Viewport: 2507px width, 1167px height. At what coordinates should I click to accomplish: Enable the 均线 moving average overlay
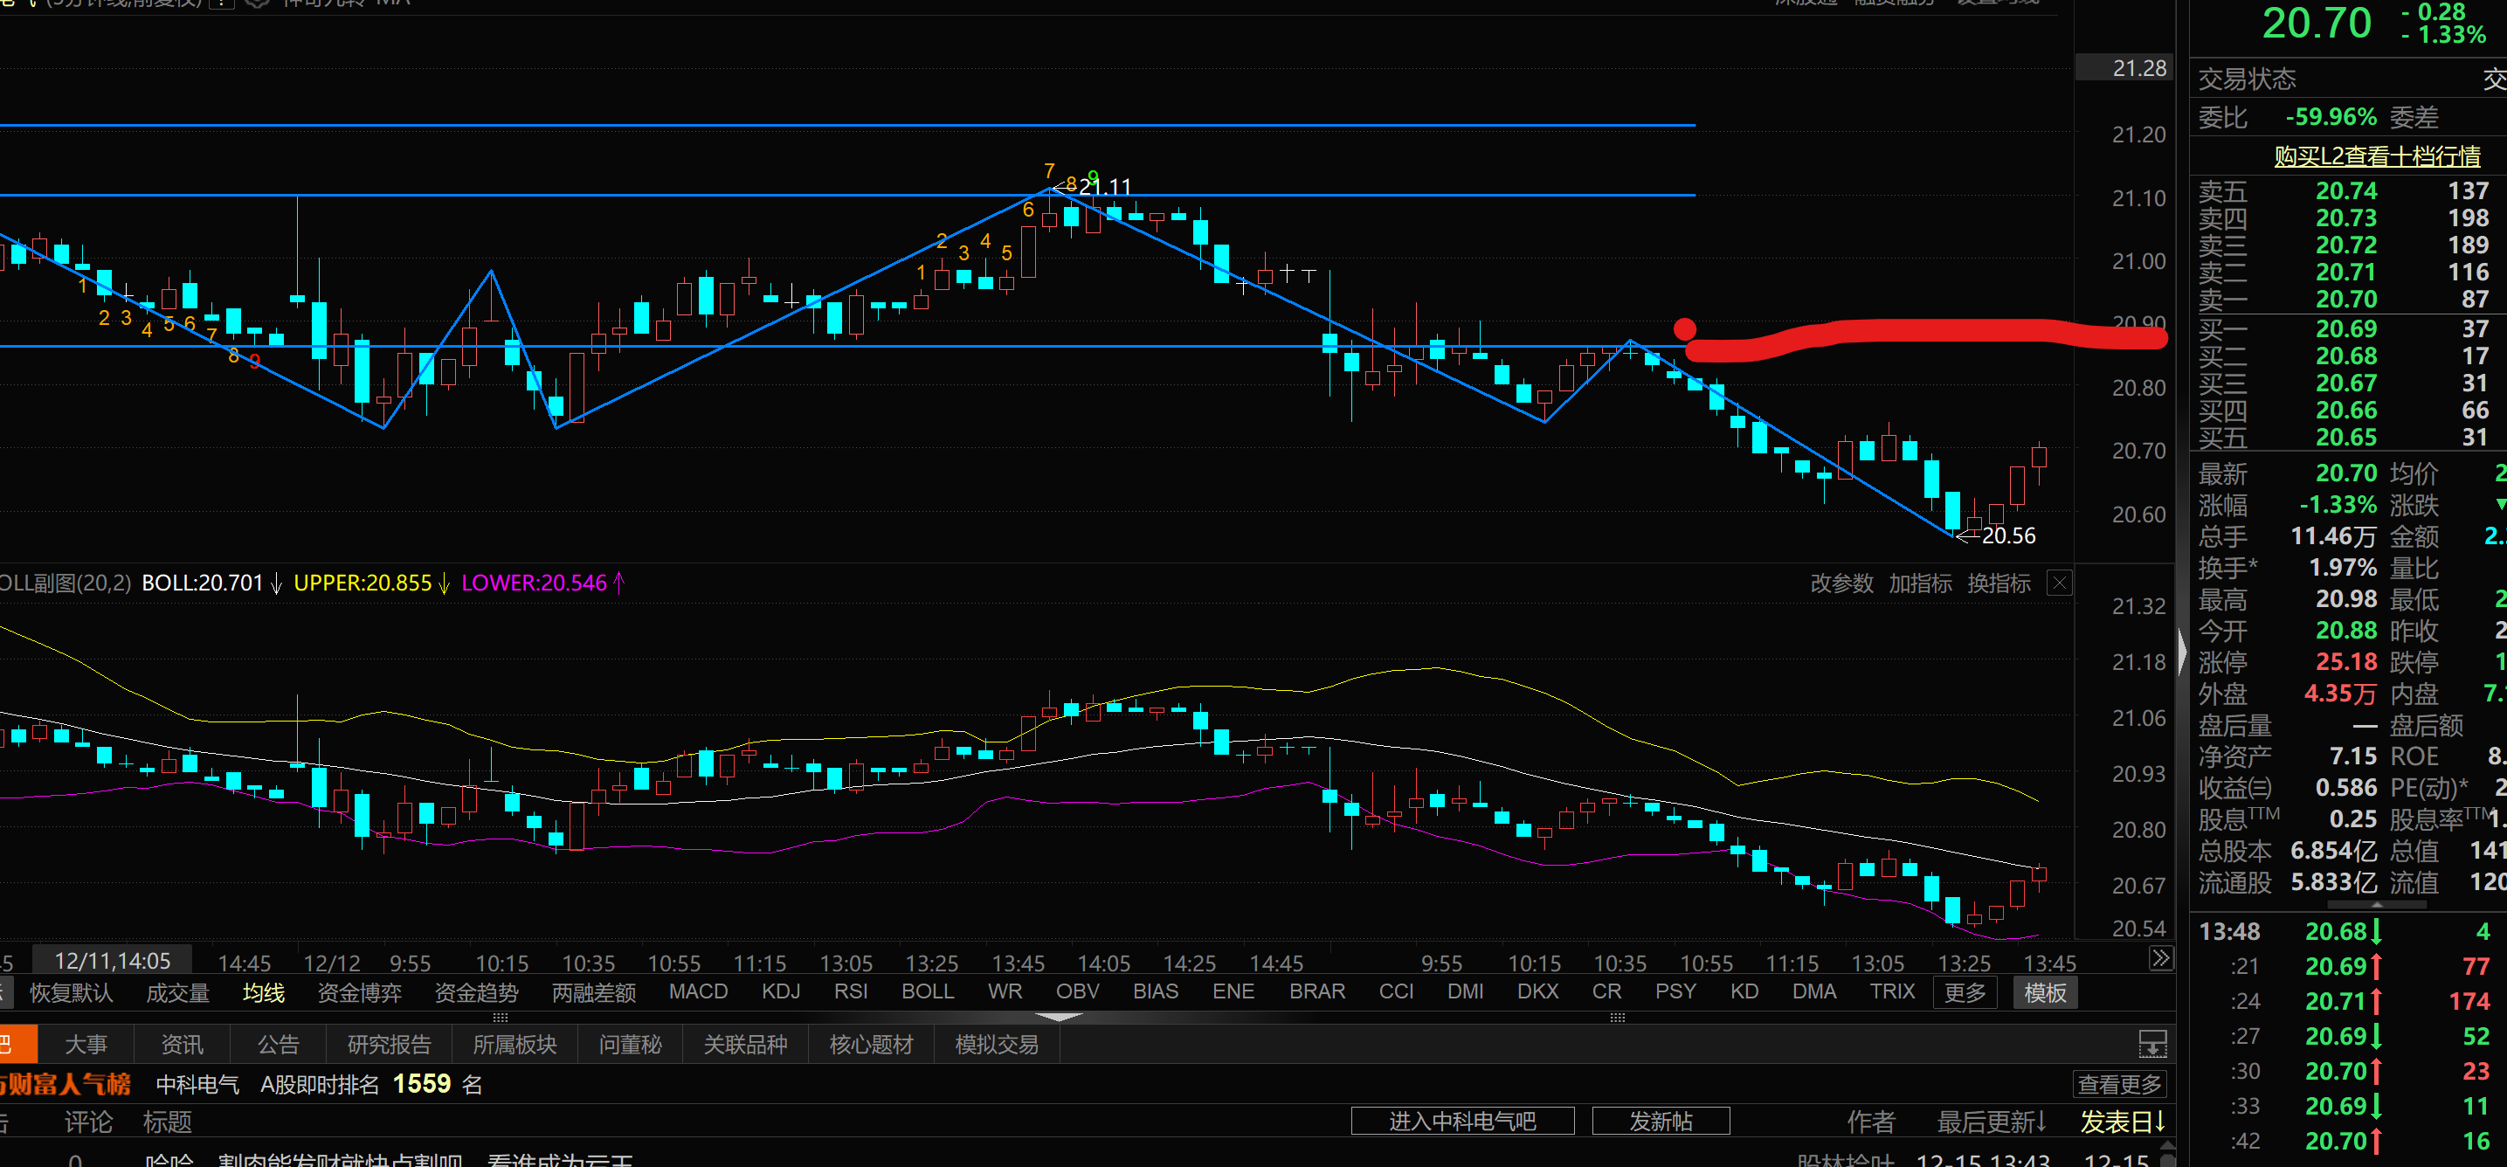(264, 993)
